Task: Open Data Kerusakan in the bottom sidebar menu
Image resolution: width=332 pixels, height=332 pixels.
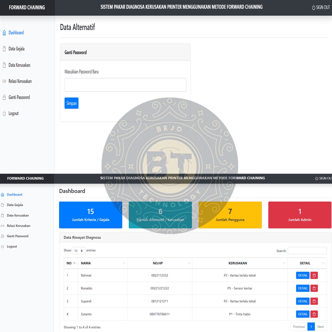Action: pyautogui.click(x=18, y=215)
